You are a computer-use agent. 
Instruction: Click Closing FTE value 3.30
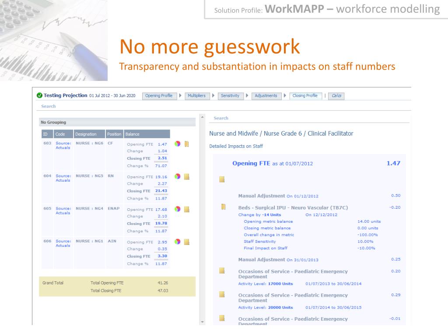[x=162, y=256]
